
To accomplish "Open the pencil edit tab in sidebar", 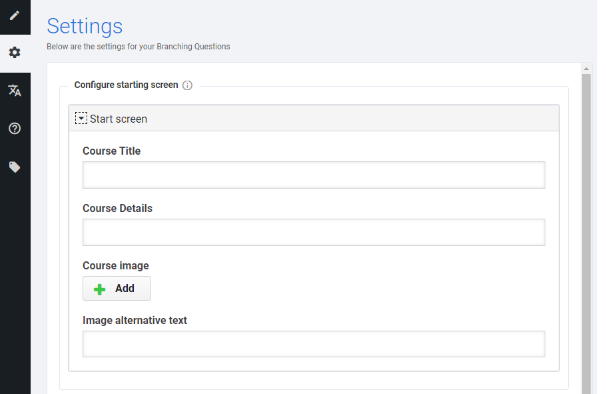I will point(15,15).
